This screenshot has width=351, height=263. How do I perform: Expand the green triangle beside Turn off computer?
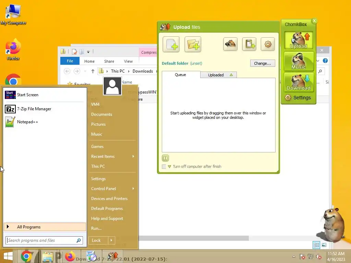pos(169,167)
